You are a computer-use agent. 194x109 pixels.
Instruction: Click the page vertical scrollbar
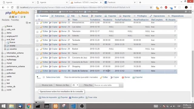point(193,74)
